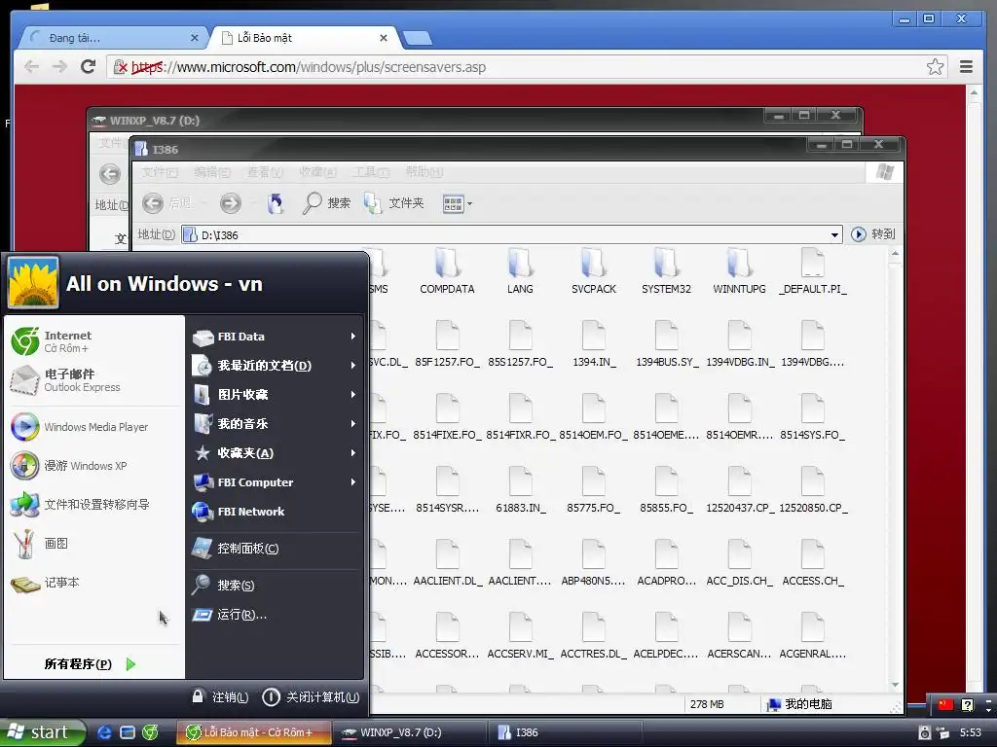The image size is (997, 747).
Task: Open the File (文件) menu in I386
Action: [x=160, y=172]
